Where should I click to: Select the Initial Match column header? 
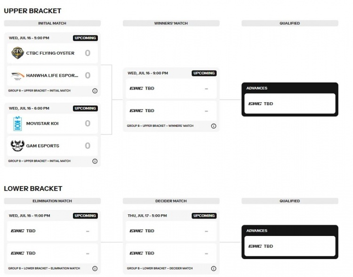coord(52,23)
